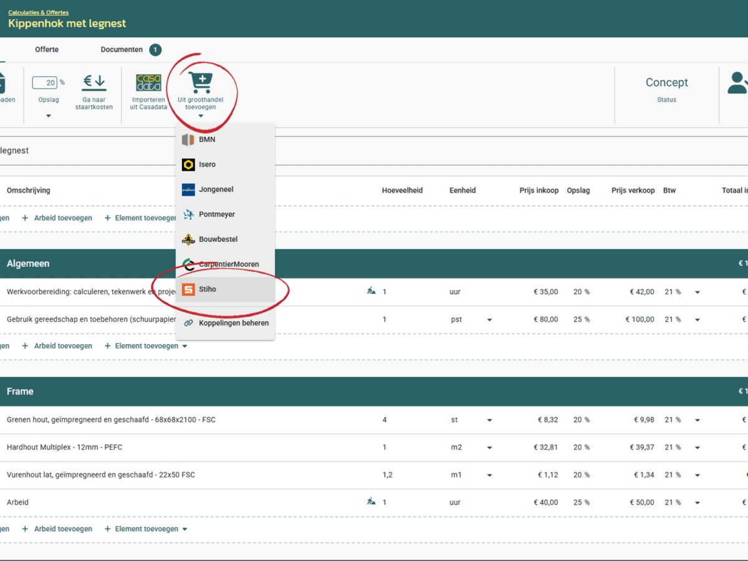Click quantity 4 in Grenen hout row

coord(385,420)
